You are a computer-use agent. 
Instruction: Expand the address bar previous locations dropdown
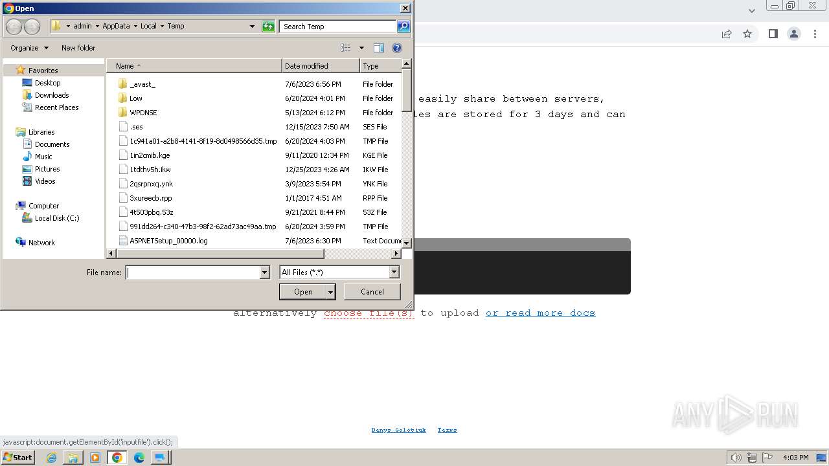(x=252, y=27)
